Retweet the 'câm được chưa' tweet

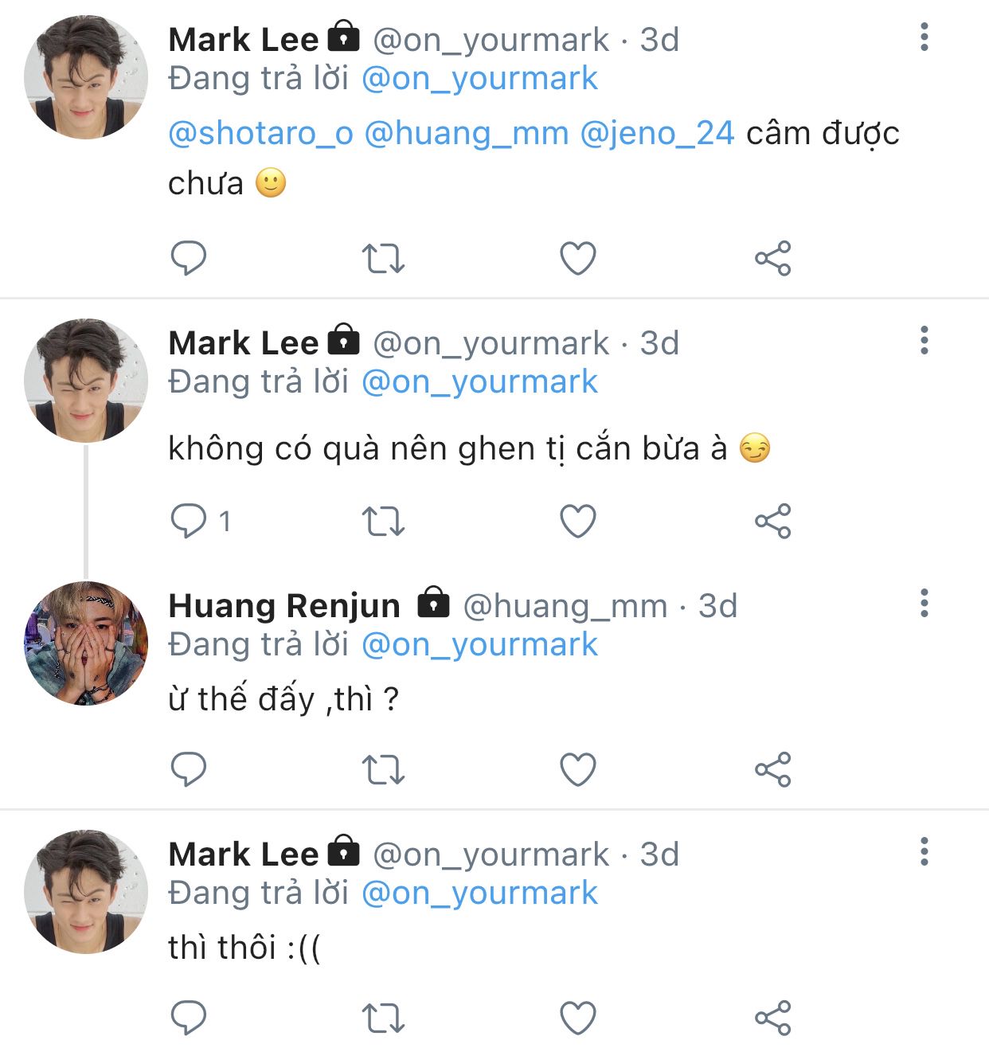pos(383,258)
